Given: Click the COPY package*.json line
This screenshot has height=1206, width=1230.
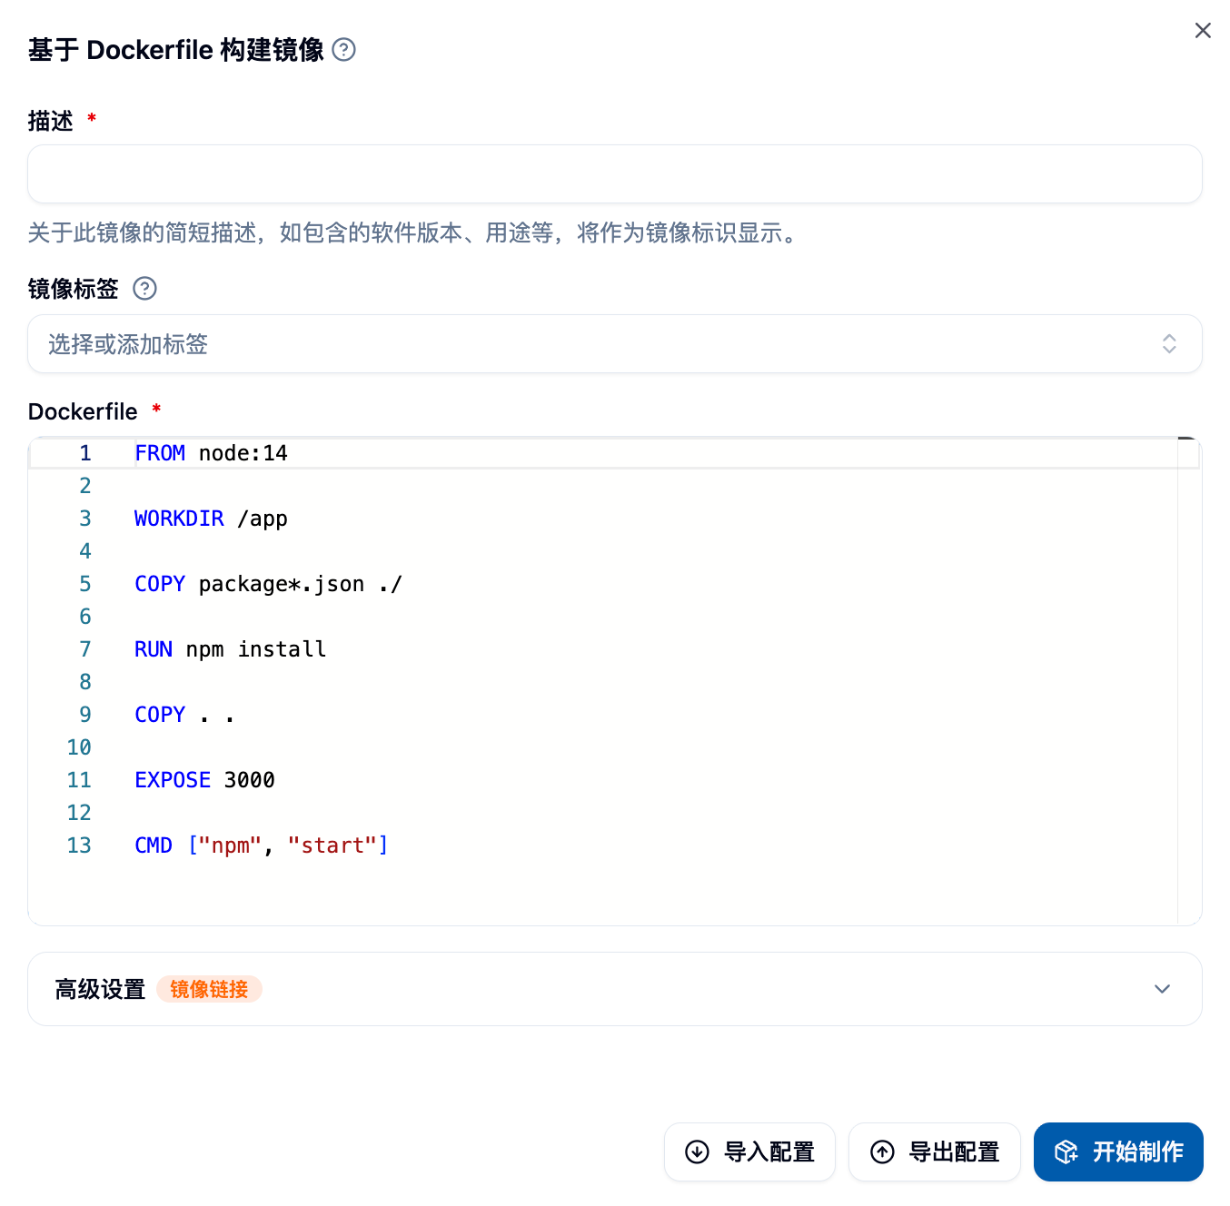Looking at the screenshot, I should (x=268, y=584).
